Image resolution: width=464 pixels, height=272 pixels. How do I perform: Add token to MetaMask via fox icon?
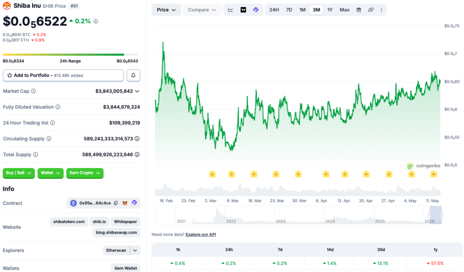(125, 203)
